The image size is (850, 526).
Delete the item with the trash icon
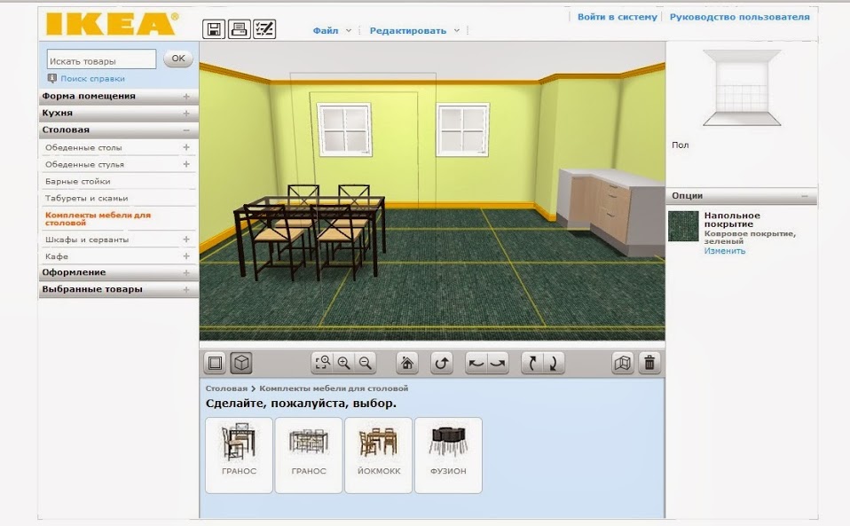pos(649,363)
